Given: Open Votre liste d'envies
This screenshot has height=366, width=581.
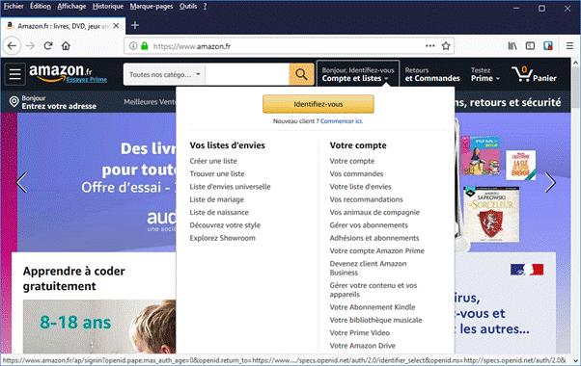Looking at the screenshot, I should click(x=361, y=187).
